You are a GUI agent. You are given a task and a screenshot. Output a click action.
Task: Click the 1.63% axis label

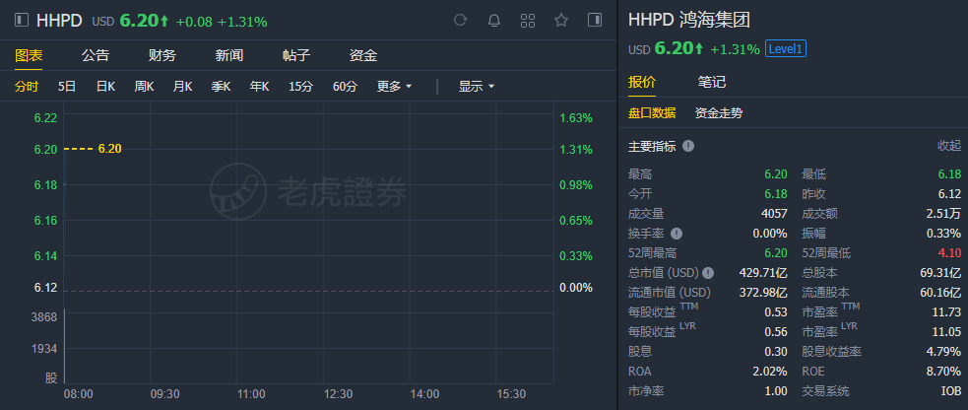click(x=576, y=118)
